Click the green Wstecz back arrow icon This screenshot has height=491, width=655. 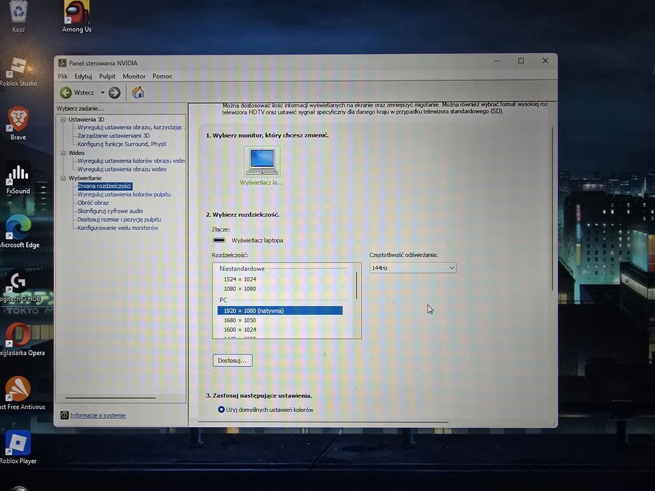(x=65, y=93)
